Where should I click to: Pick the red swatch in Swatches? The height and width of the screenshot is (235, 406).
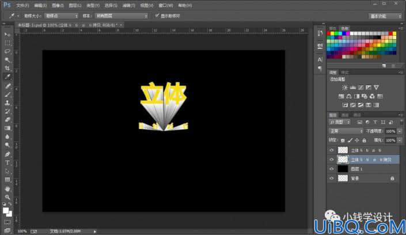(329, 33)
